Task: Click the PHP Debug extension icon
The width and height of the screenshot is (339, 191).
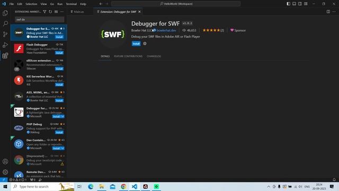Action: pos(19,128)
